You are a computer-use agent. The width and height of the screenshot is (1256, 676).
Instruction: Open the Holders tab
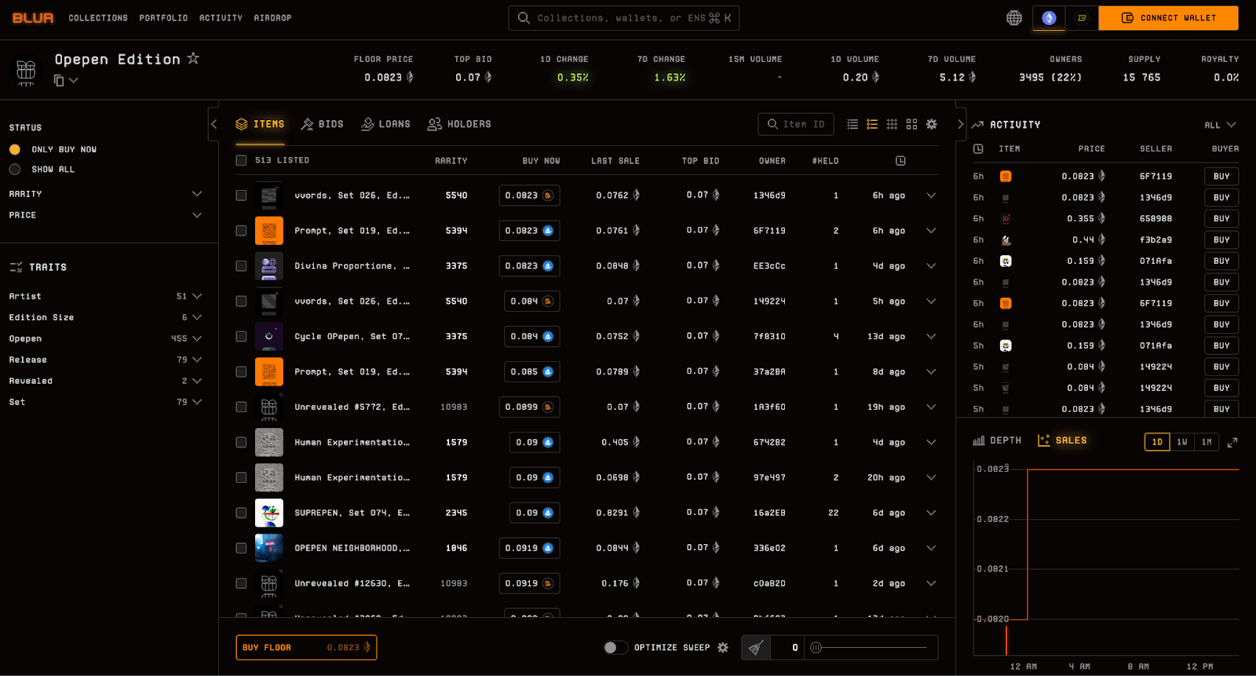tap(459, 124)
